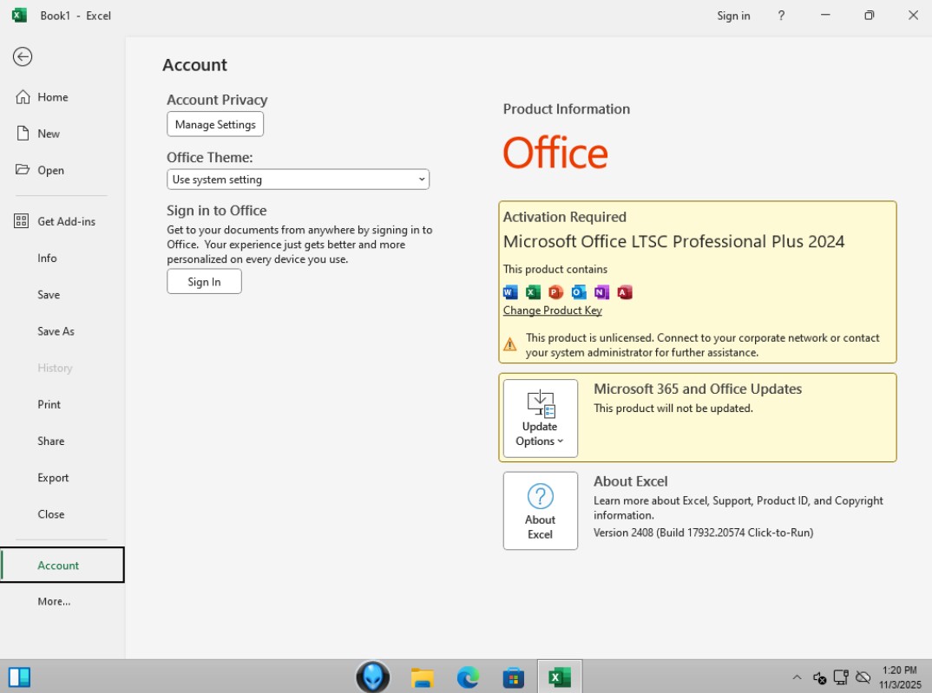
Task: Expand the Office Theme dropdown
Action: [298, 180]
